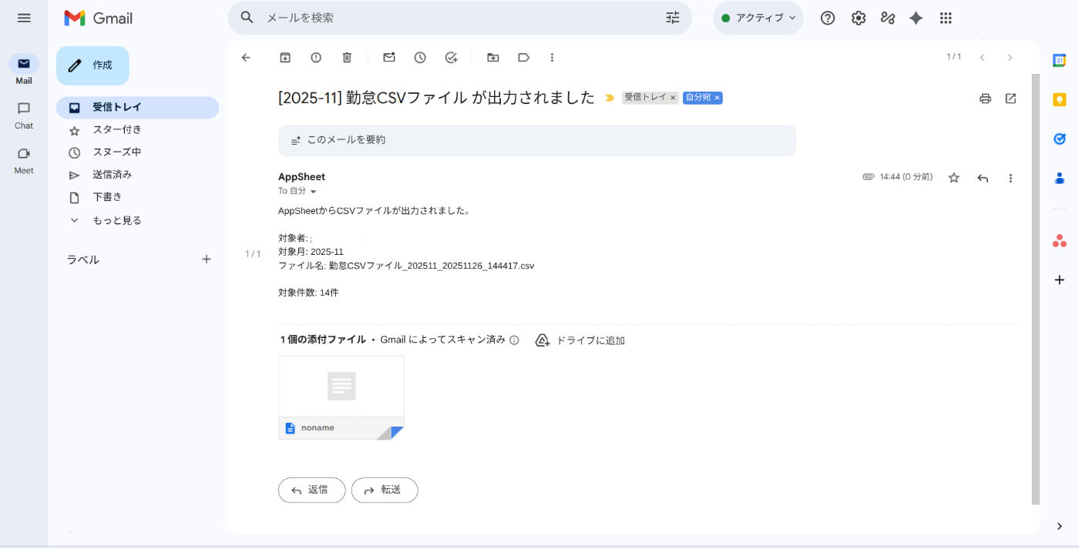1079x549 pixels.
Task: Delete this email with the trash icon
Action: coord(347,57)
